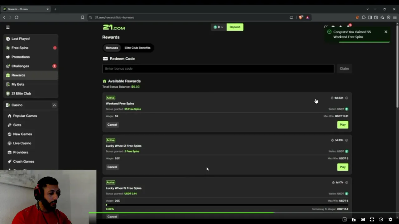Open the Brave VPN shield icon
Viewport: 399px width, 224px height.
click(388, 17)
